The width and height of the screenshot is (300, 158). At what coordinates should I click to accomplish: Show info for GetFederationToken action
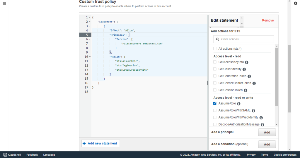tap(249, 76)
